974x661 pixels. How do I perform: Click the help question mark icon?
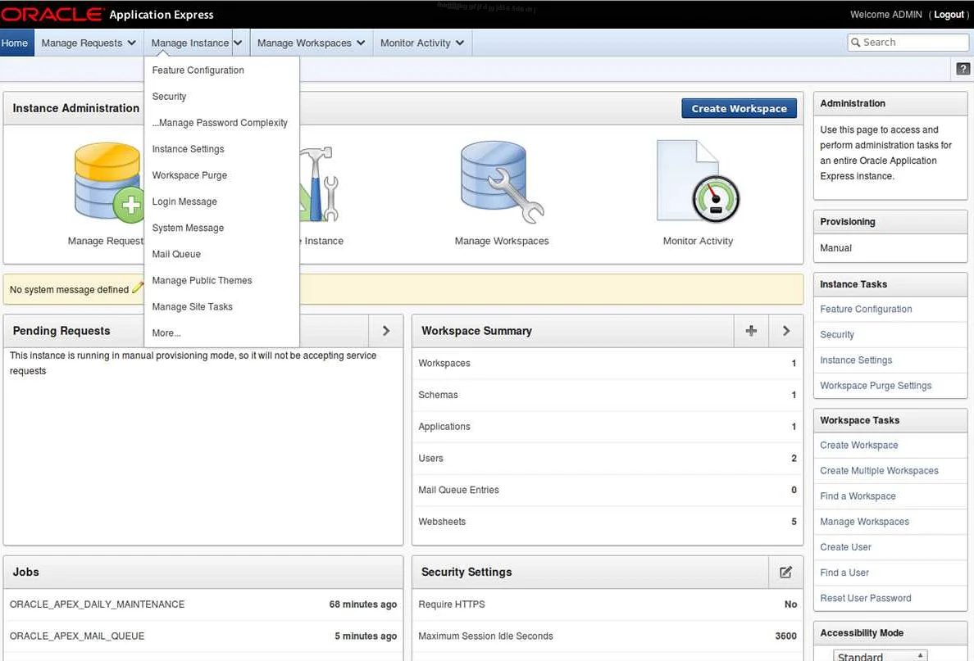pyautogui.click(x=963, y=70)
